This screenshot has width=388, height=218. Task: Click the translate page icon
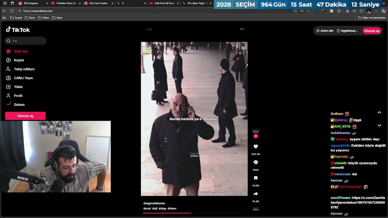coord(302,11)
